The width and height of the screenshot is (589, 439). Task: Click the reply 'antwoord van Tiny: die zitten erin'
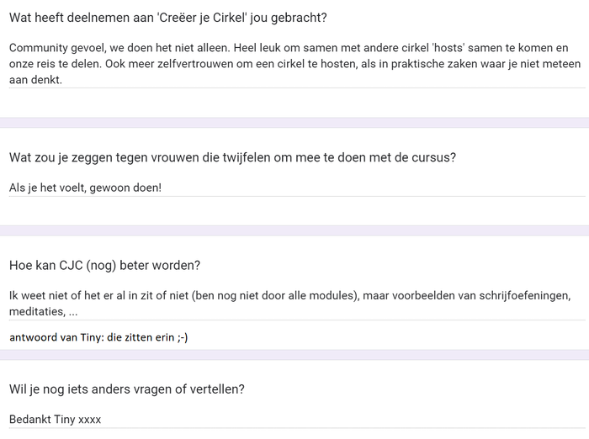(x=98, y=337)
